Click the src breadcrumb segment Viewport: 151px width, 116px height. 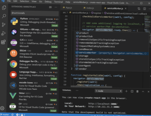64,12
